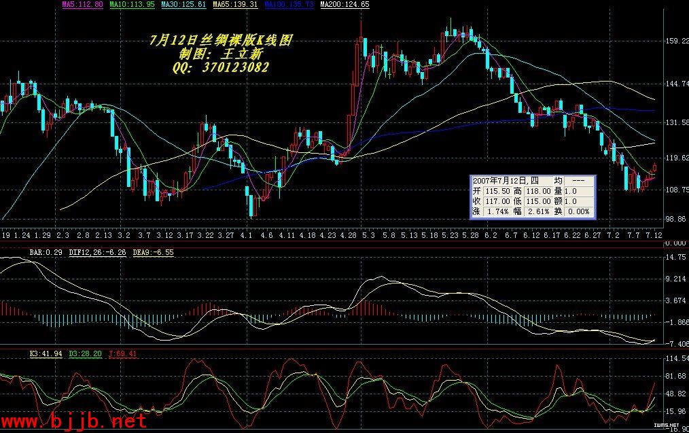
Task: Select the MA200:124.65 label
Action: tap(345, 4)
